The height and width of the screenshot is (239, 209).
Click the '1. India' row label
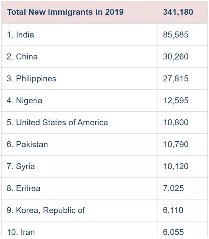pos(20,35)
